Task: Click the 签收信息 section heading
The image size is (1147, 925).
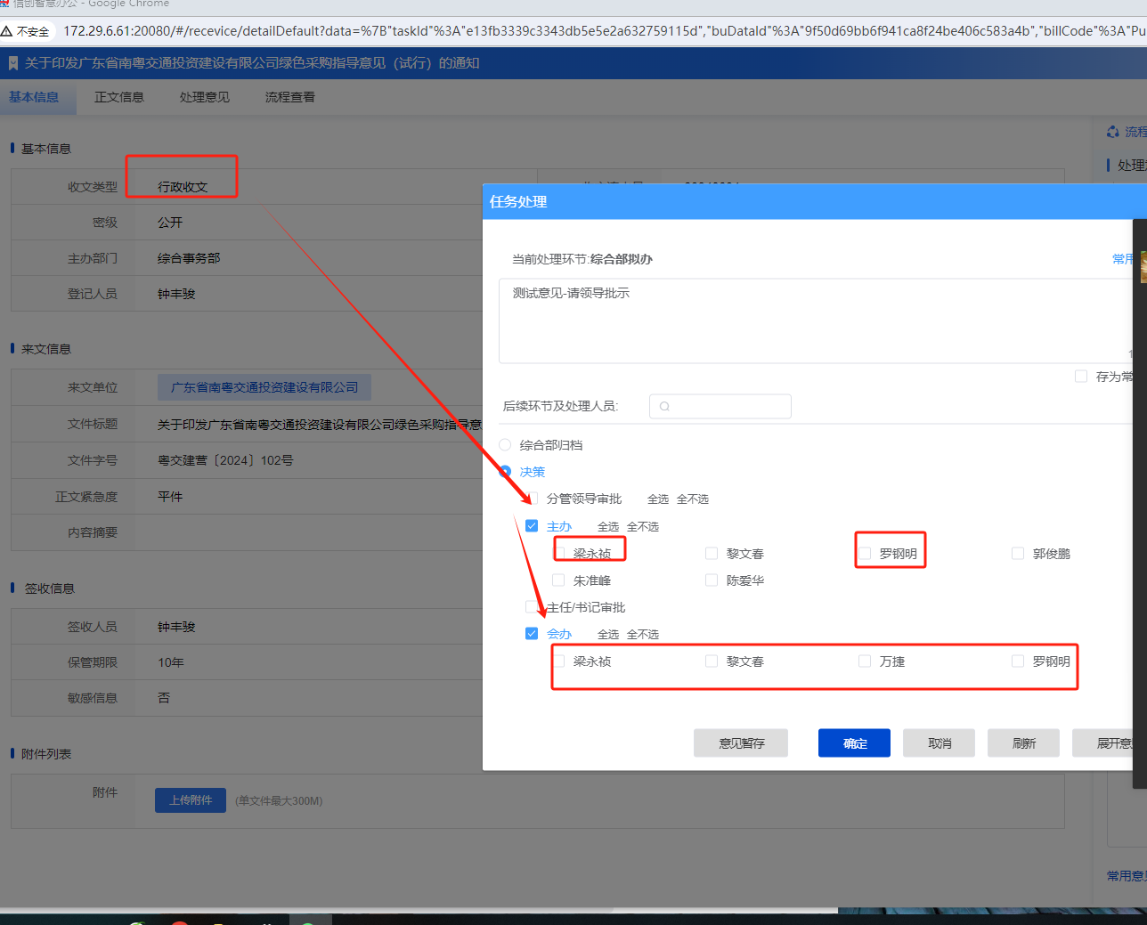Action: click(x=50, y=588)
